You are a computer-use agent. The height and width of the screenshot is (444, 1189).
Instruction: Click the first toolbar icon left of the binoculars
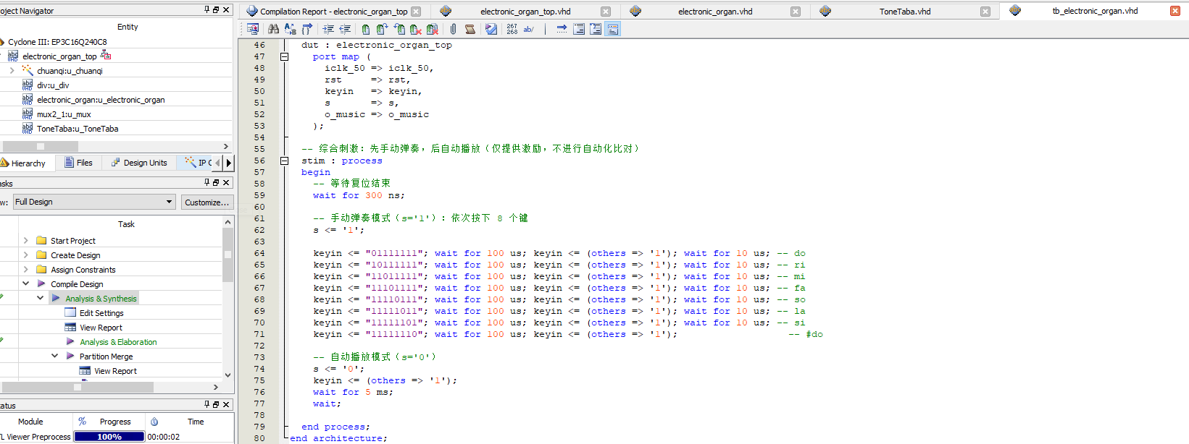(x=253, y=29)
